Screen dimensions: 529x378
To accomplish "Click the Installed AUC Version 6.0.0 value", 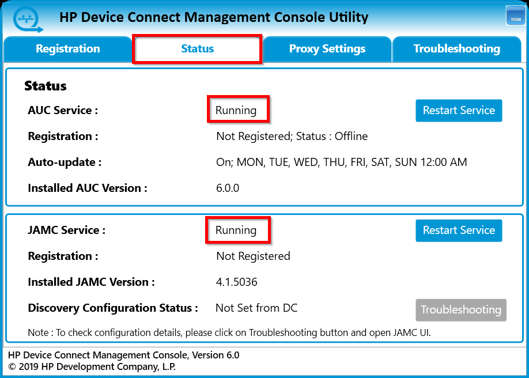I will pyautogui.click(x=227, y=187).
